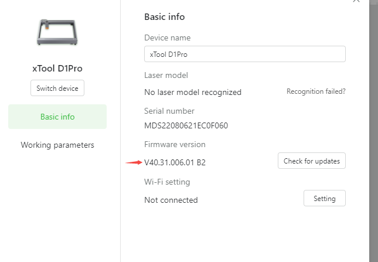Image resolution: width=378 pixels, height=262 pixels.
Task: Open the Wi-Fi Setting button
Action: click(325, 198)
